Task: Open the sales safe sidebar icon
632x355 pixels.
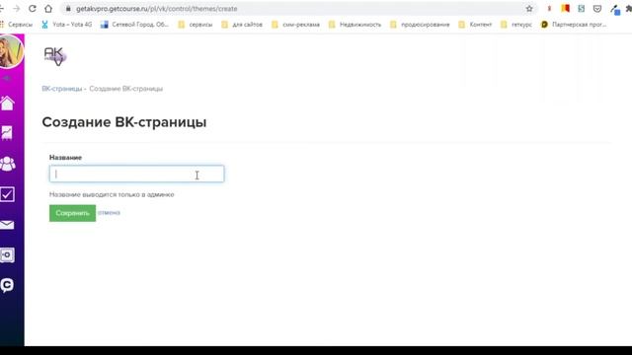Action: point(7,254)
